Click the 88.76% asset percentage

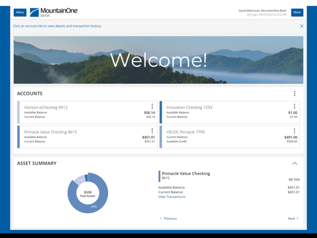click(x=294, y=179)
